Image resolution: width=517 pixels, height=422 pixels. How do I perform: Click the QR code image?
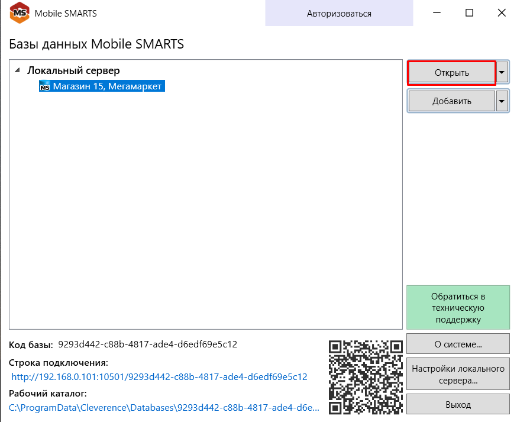click(x=366, y=376)
